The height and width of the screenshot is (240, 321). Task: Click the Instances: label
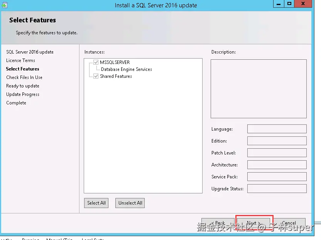pyautogui.click(x=95, y=52)
